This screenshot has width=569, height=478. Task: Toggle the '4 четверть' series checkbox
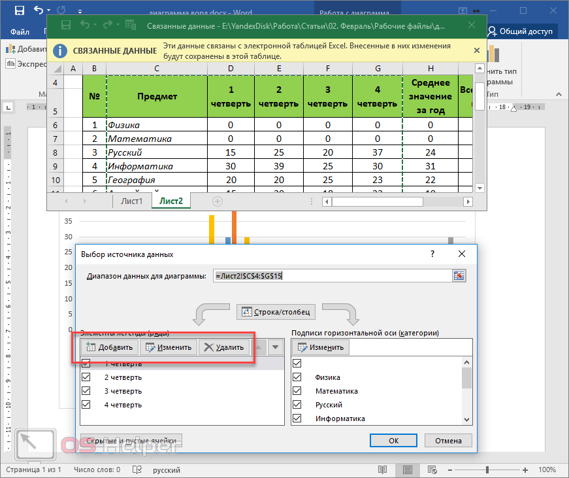[86, 405]
